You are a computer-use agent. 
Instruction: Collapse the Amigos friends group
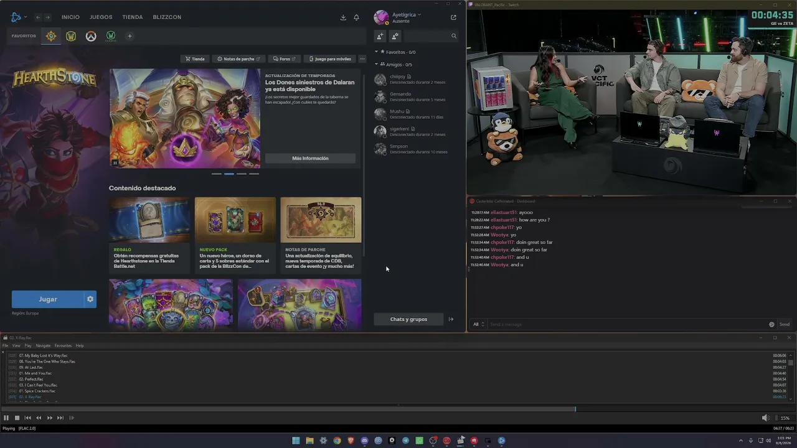coord(376,65)
